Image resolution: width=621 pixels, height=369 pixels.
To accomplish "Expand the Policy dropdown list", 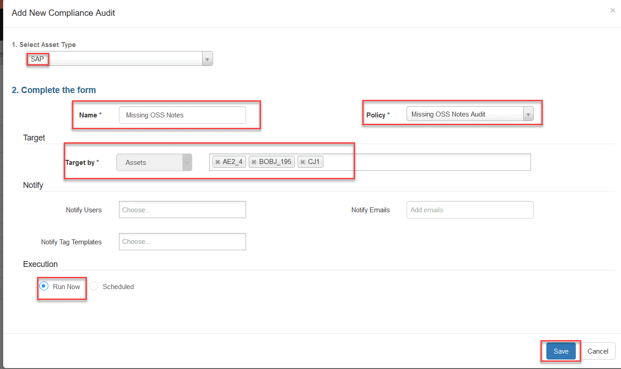I will 528,115.
